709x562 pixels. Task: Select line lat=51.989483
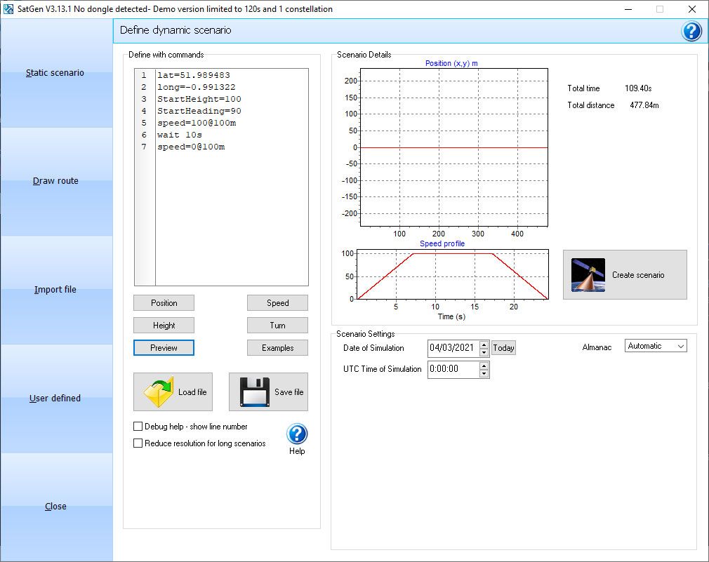[x=194, y=75]
